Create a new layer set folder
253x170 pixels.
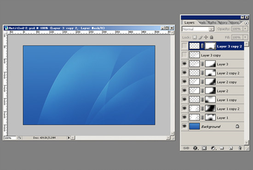pyautogui.click(x=222, y=148)
